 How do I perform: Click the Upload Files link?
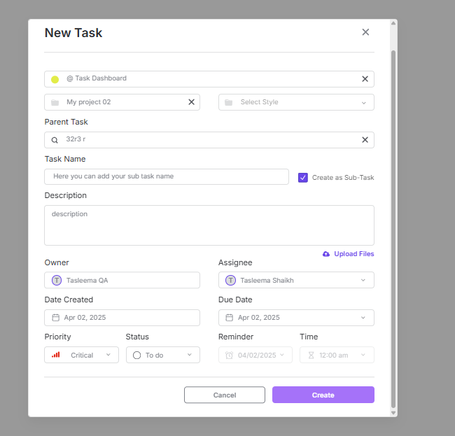(353, 254)
